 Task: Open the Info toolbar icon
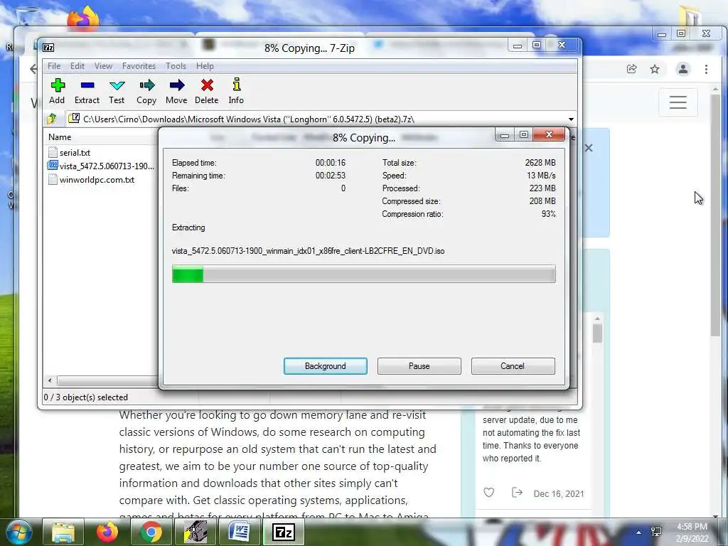pos(236,85)
